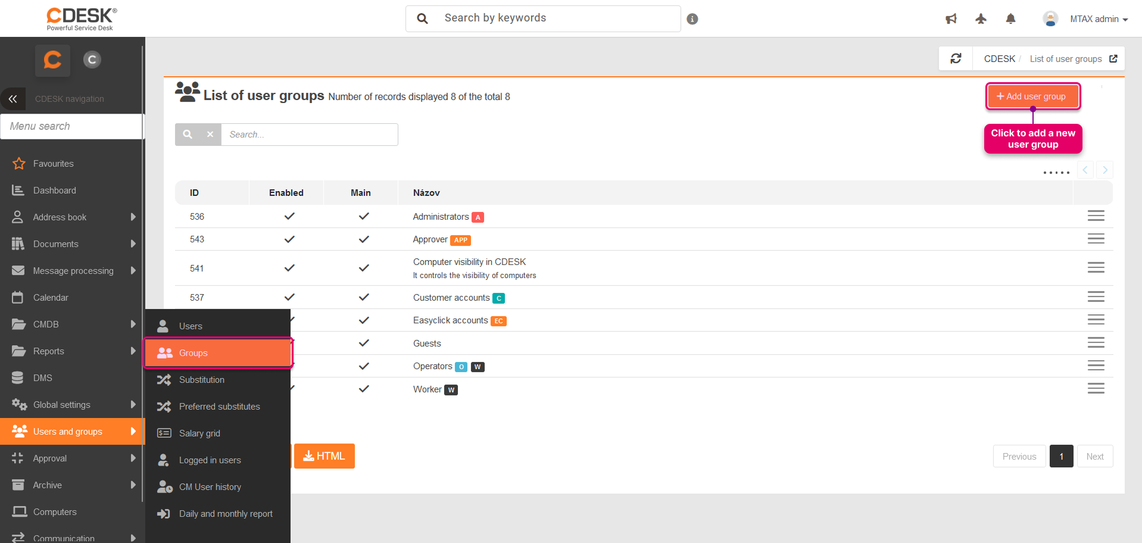
Task: Expand the Global settings submenu
Action: (x=133, y=405)
